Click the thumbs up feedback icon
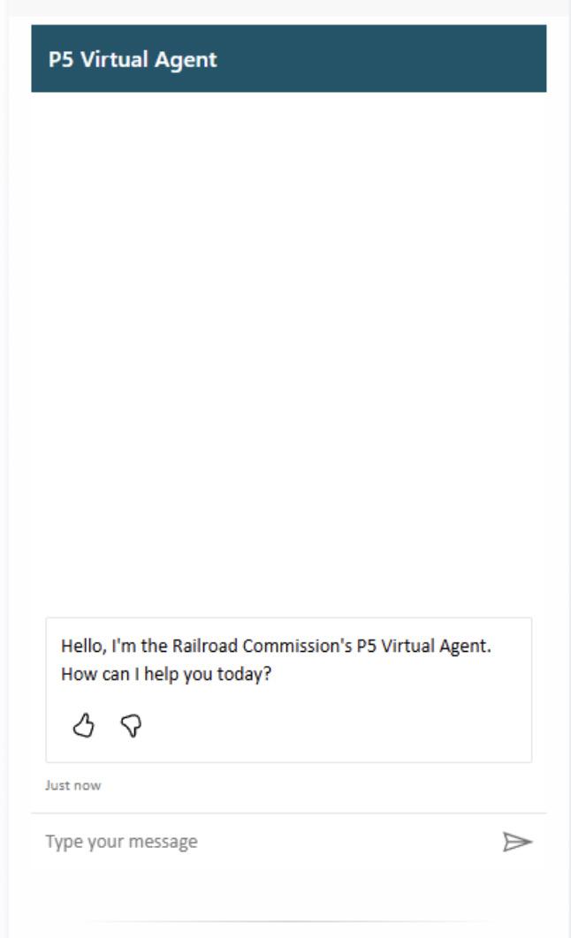Screen dimensions: 571x938 click(84, 726)
